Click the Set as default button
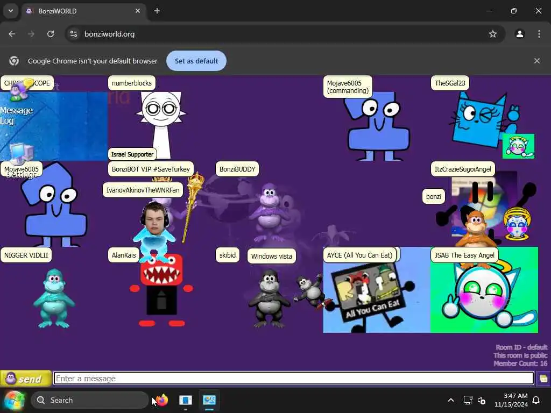The image size is (551, 413). point(196,61)
